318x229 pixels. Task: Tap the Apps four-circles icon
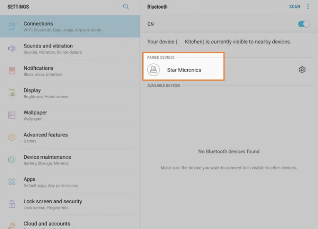(12, 182)
